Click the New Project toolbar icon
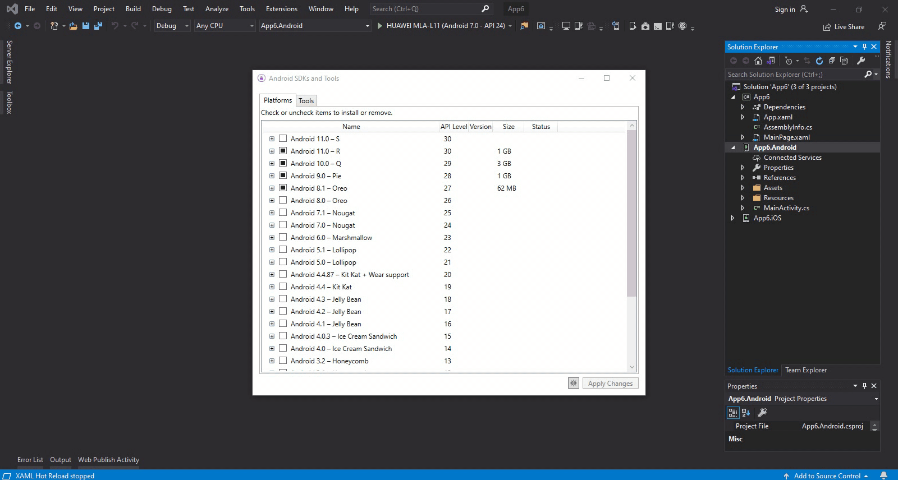 click(54, 26)
